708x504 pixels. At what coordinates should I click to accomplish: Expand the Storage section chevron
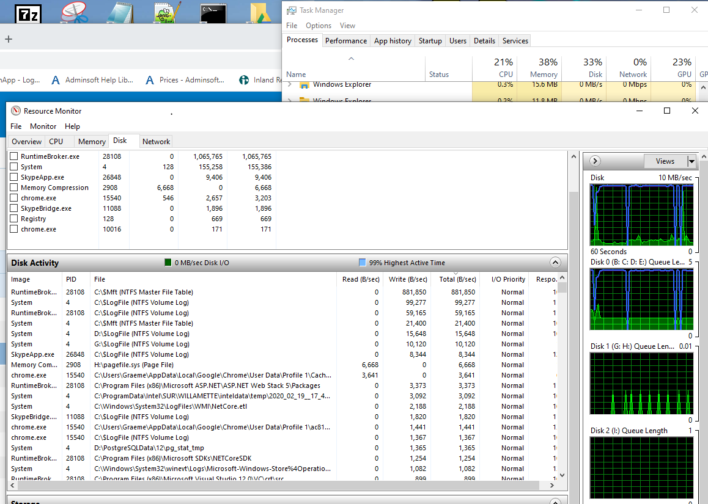click(555, 502)
